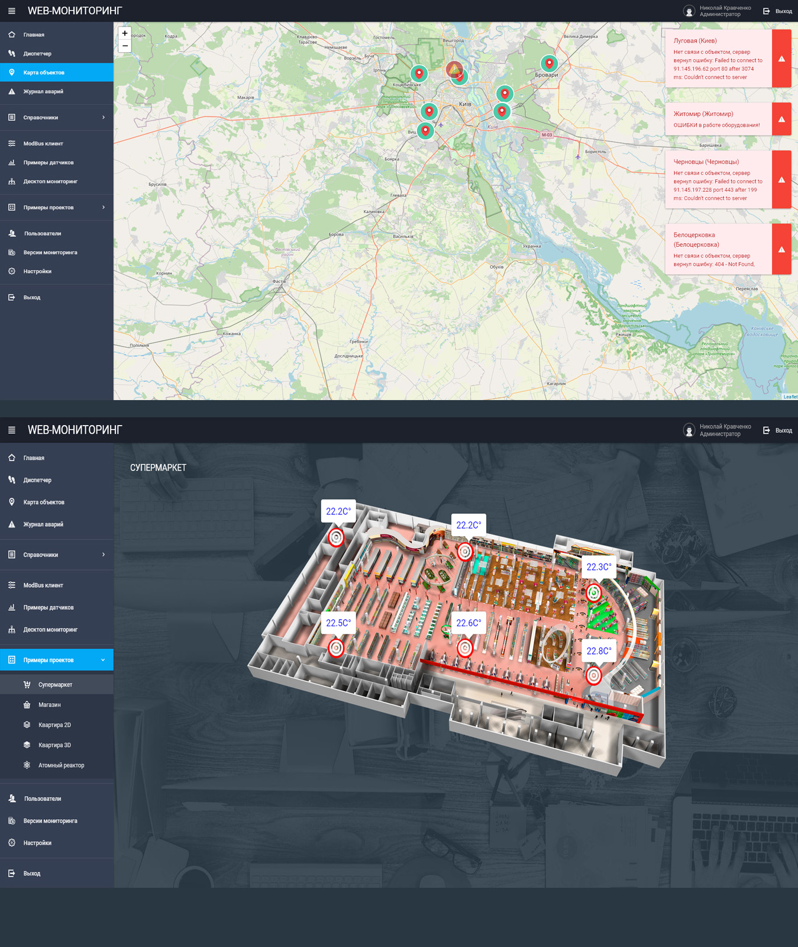
Task: Click the warning triangle on Житомир alert
Action: tap(781, 119)
